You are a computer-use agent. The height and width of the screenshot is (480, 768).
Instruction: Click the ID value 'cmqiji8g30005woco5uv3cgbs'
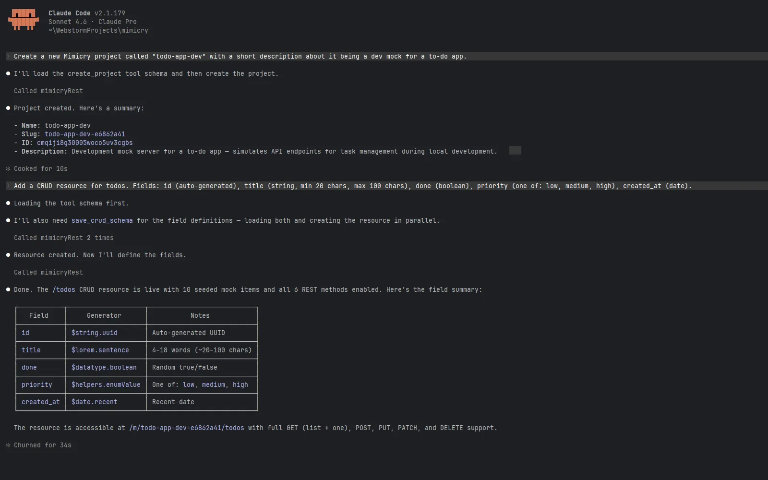[85, 143]
